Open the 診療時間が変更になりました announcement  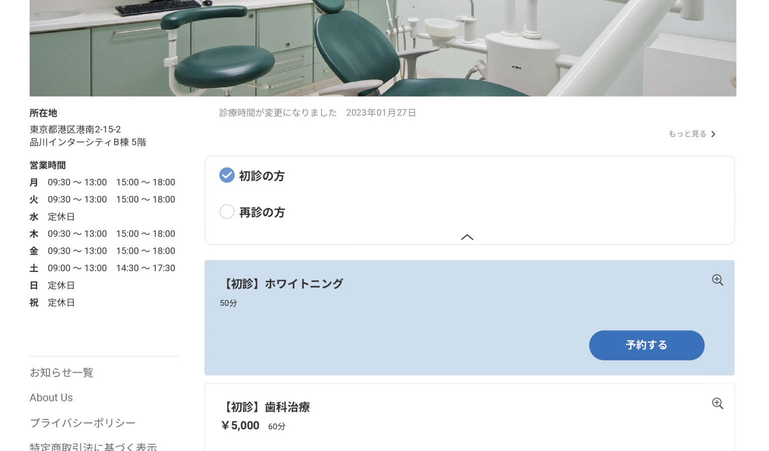278,113
